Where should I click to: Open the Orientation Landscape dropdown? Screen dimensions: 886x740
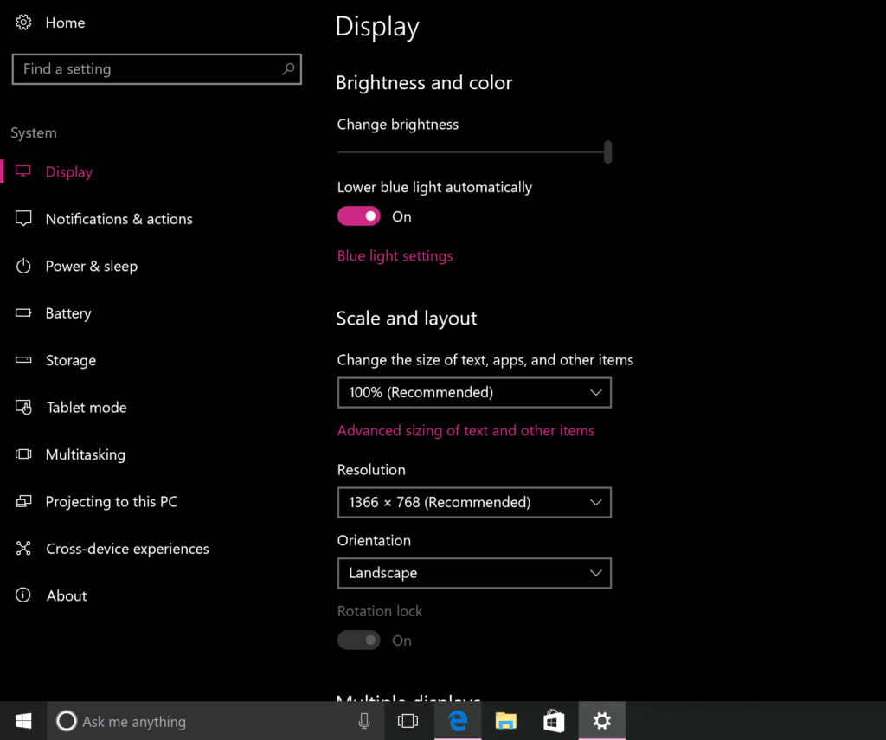click(474, 573)
